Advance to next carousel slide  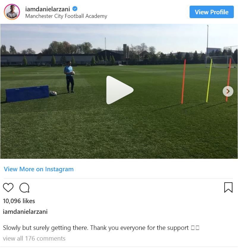pyautogui.click(x=228, y=91)
